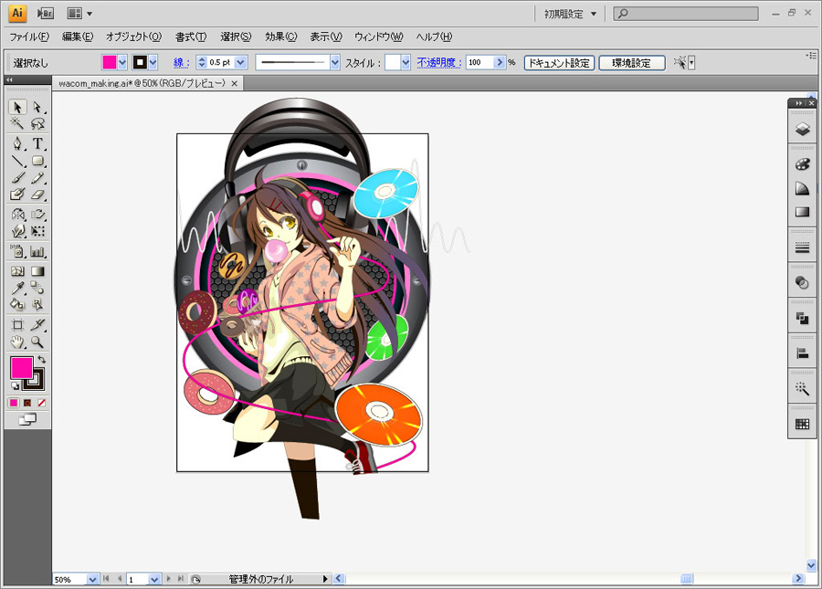
Task: Choose the Rounded Rectangle shape tool
Action: [x=37, y=161]
